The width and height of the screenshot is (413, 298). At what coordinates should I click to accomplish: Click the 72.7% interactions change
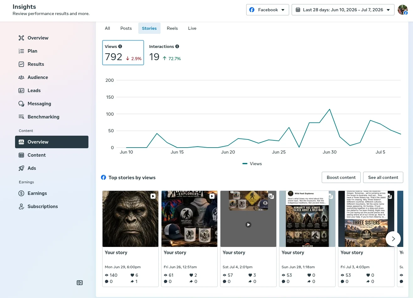click(x=172, y=59)
